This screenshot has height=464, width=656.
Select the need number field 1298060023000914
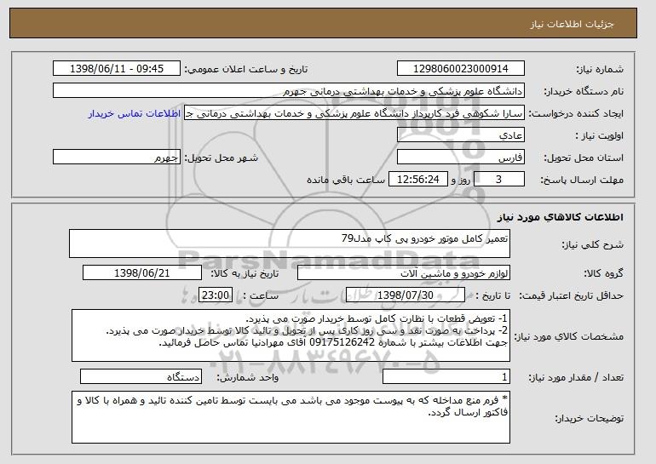[x=461, y=69]
